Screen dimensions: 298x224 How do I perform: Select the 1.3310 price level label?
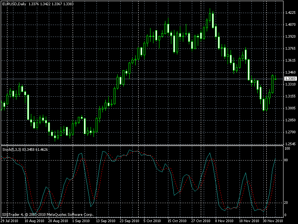click(291, 84)
